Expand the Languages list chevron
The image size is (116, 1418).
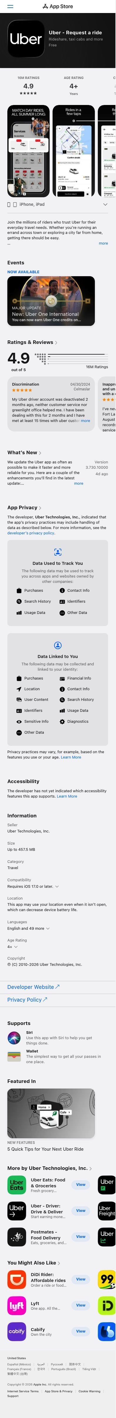(48, 929)
